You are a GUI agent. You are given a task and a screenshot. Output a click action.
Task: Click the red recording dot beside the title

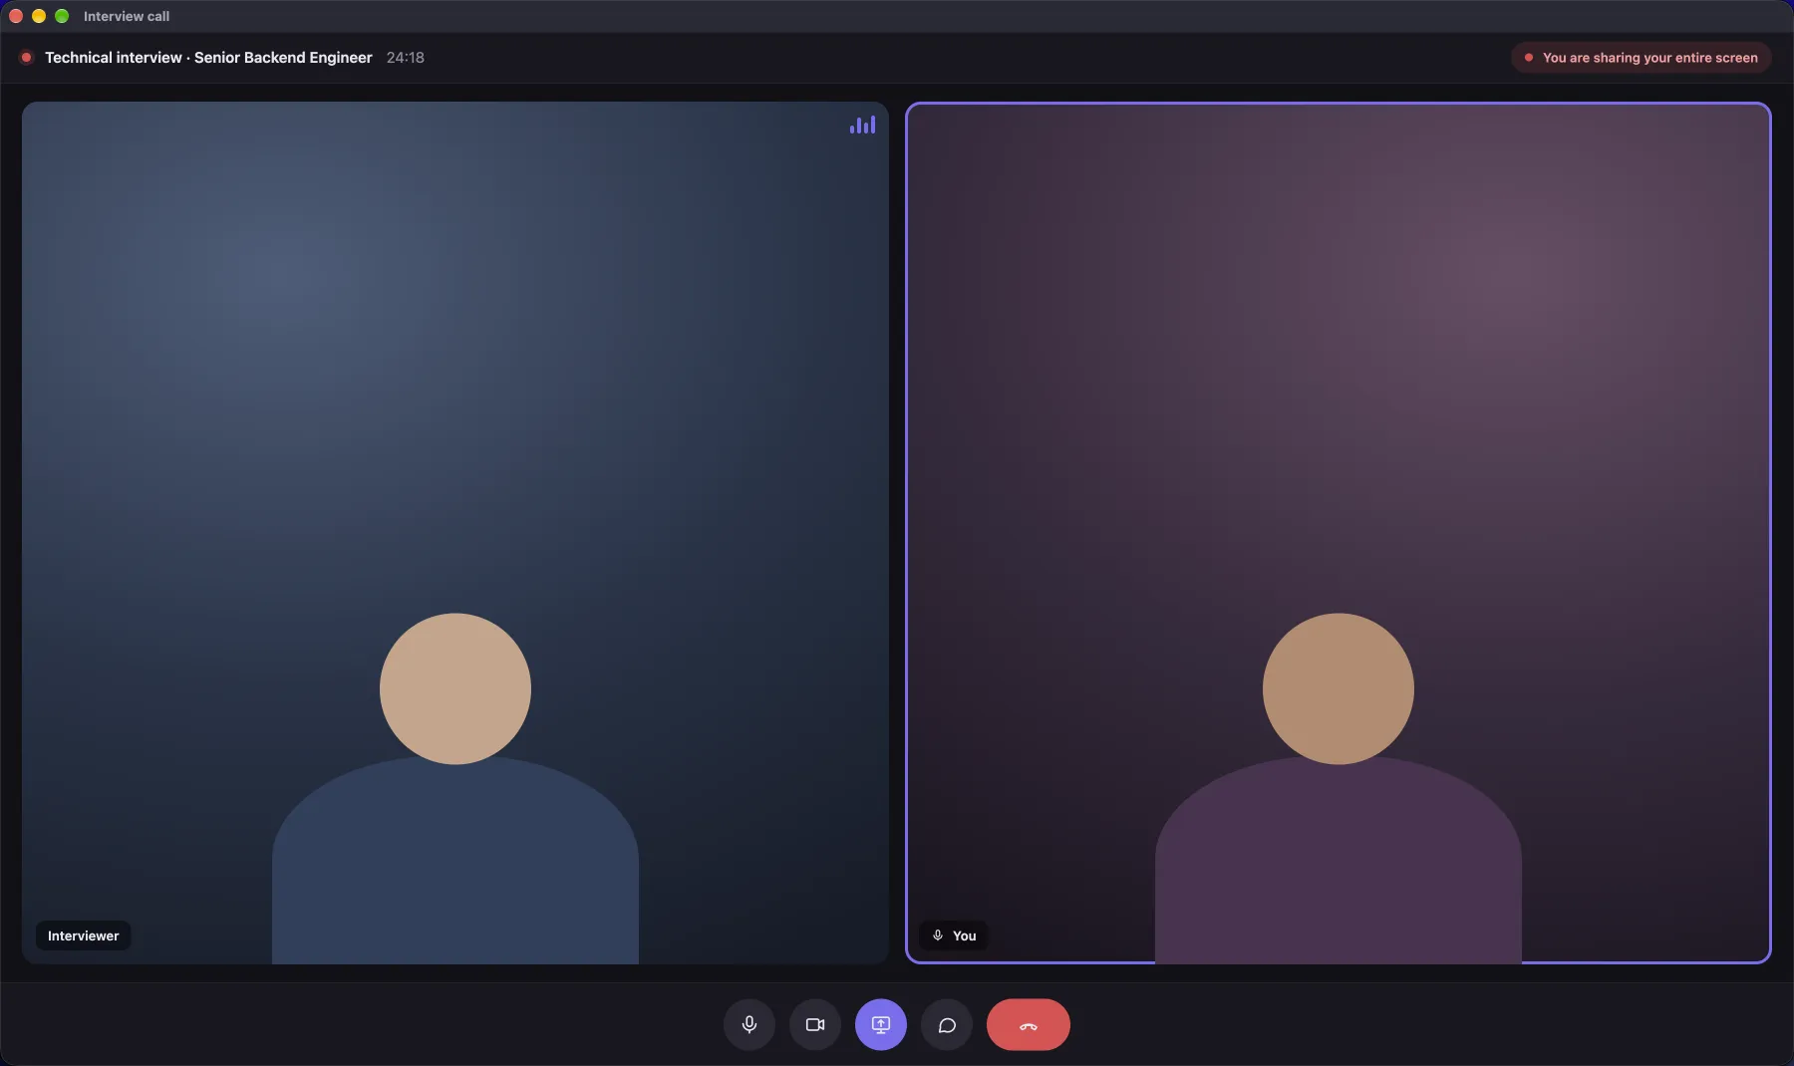pyautogui.click(x=26, y=58)
